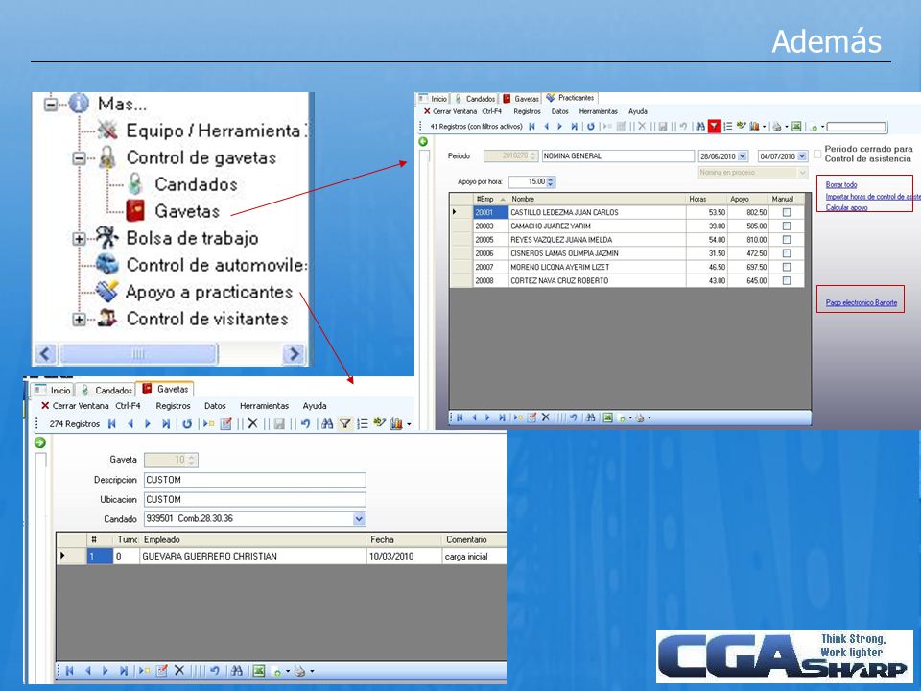Image resolution: width=921 pixels, height=691 pixels.
Task: Click delete X in Practicantes grid bottom toolbar
Action: [545, 417]
